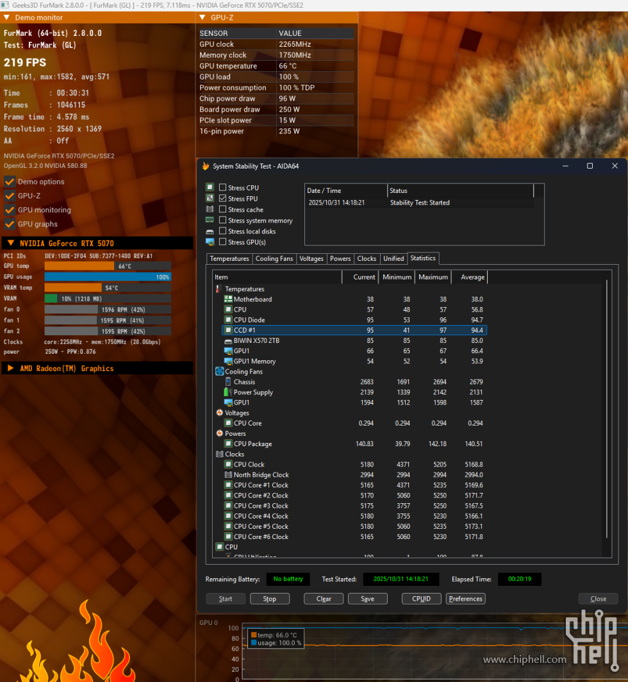Click the GPU usage 100% bar
The height and width of the screenshot is (682, 628).
click(x=108, y=277)
